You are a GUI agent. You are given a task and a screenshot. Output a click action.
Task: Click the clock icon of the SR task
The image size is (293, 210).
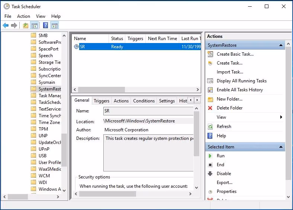coord(76,47)
